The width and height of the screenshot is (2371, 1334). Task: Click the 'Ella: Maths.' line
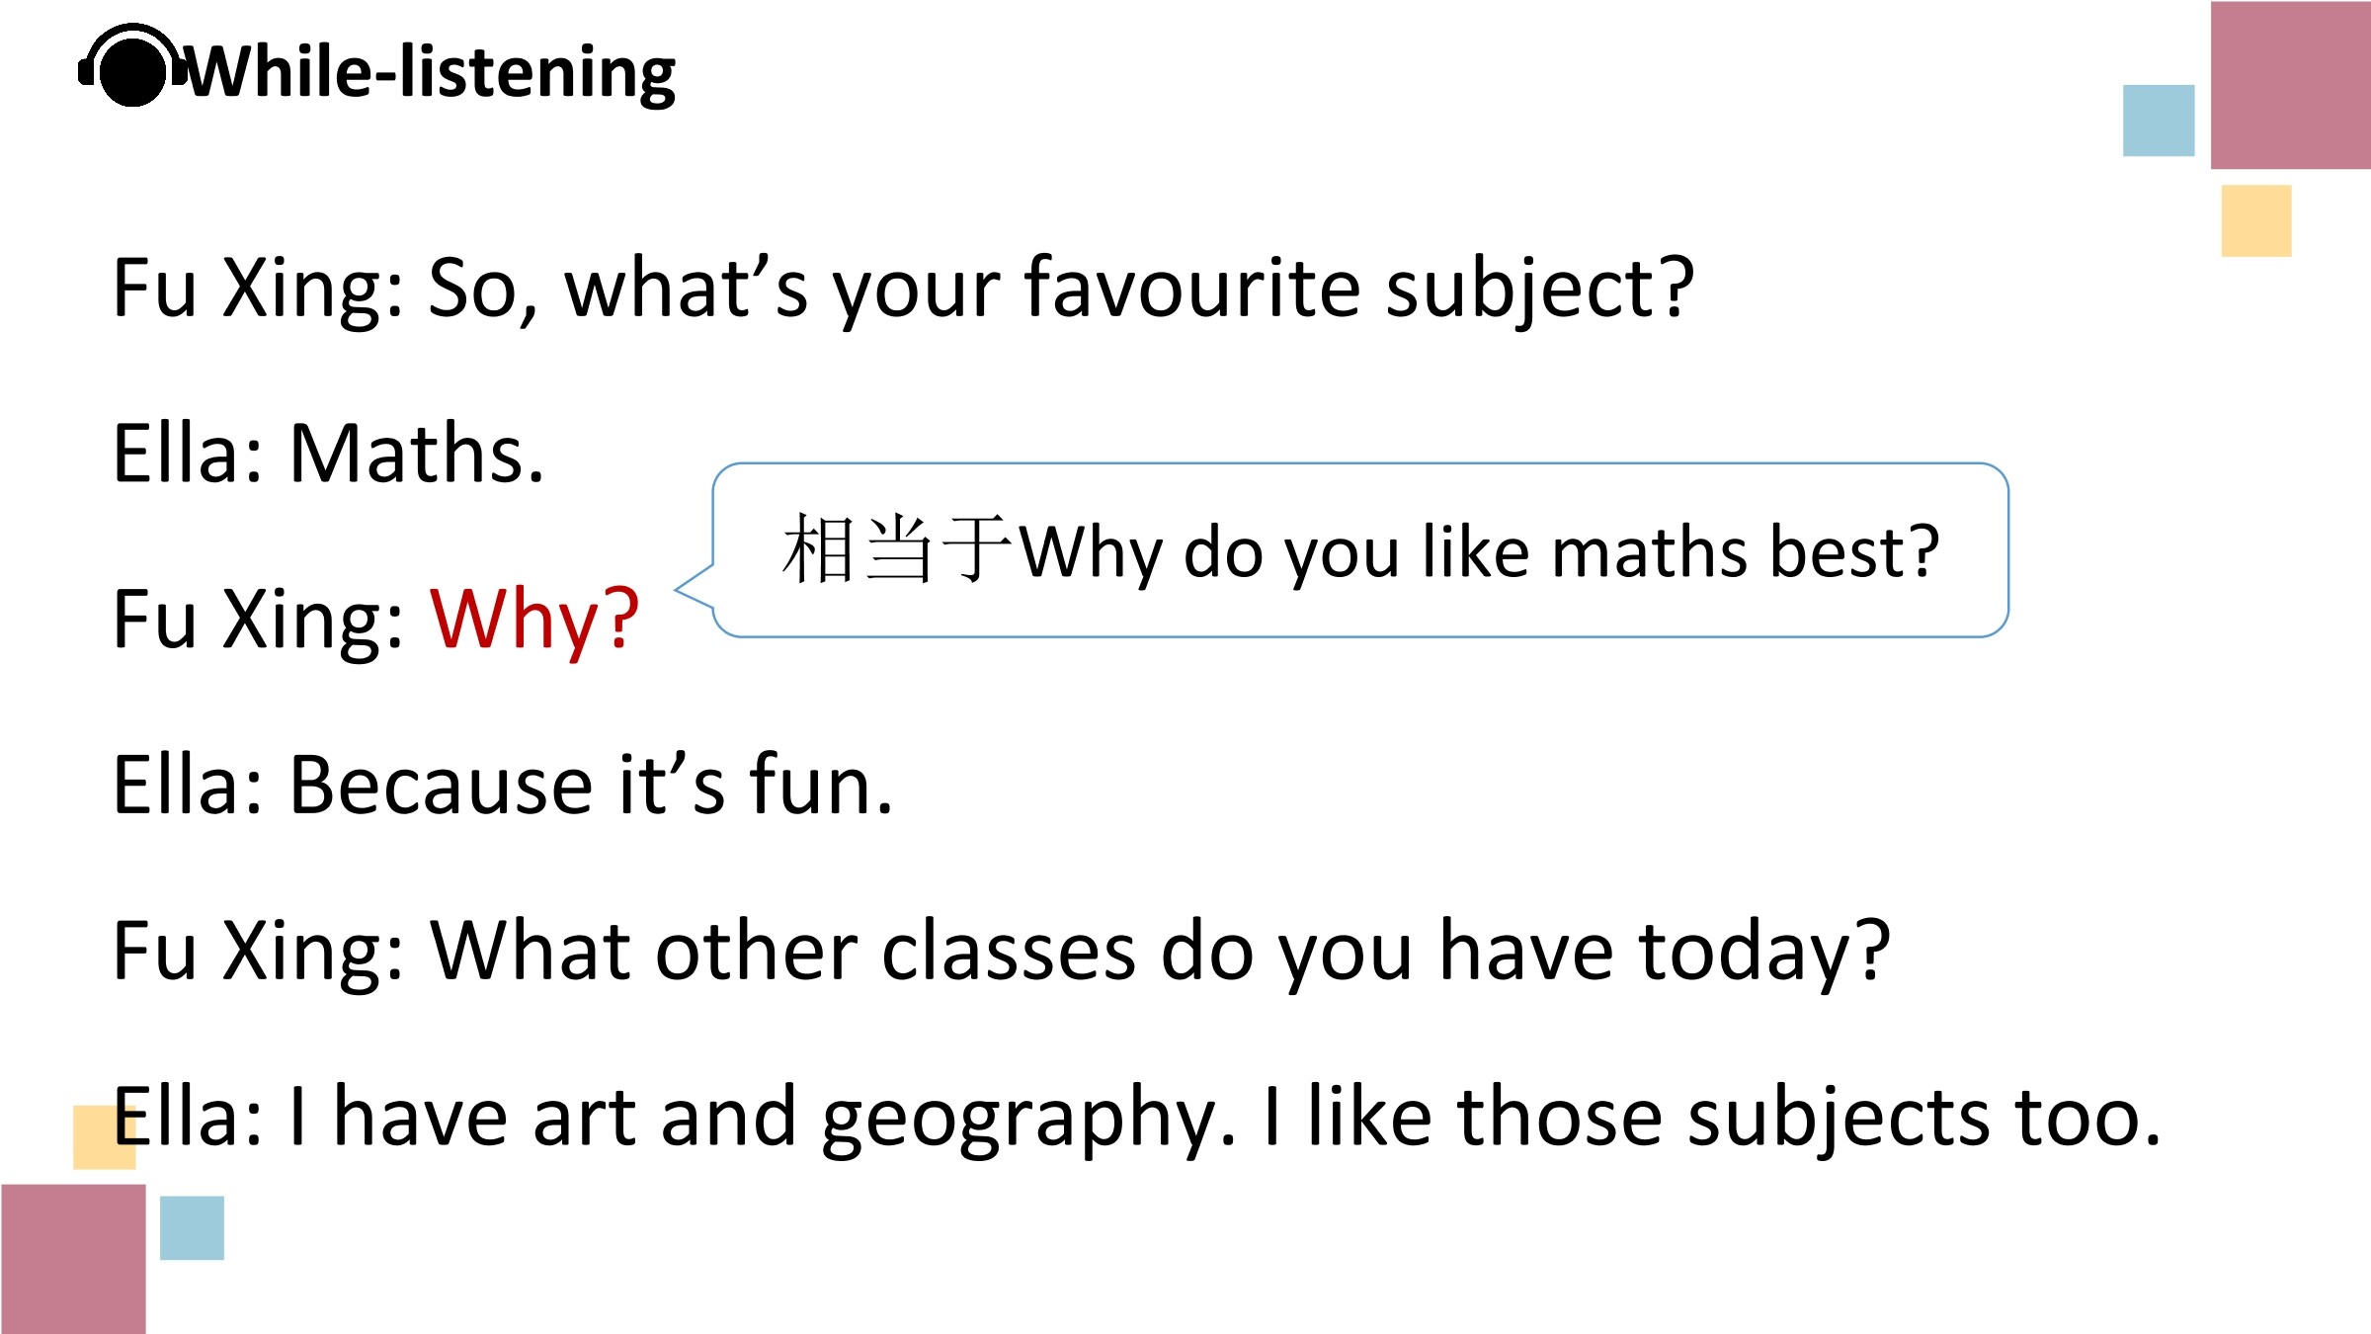pyautogui.click(x=329, y=454)
